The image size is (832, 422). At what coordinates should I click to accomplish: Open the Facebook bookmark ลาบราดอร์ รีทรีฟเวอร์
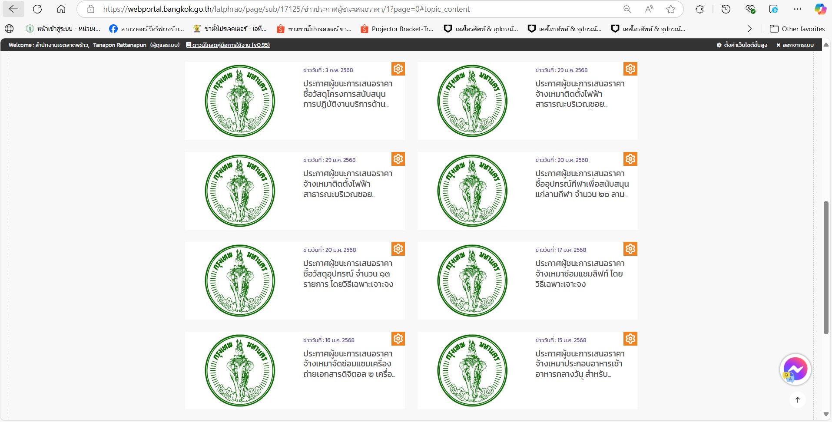click(x=147, y=29)
